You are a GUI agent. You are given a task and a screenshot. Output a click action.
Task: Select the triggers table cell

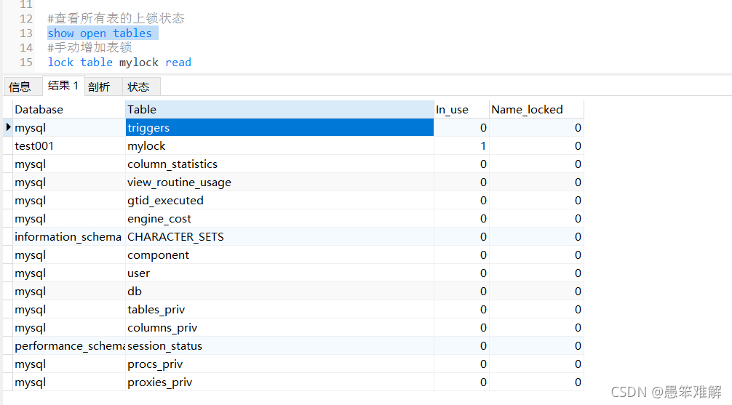(279, 127)
